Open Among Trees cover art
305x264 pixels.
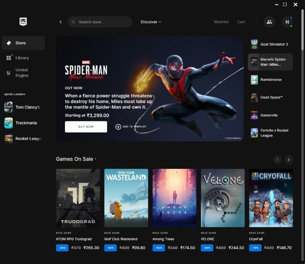coord(174,198)
